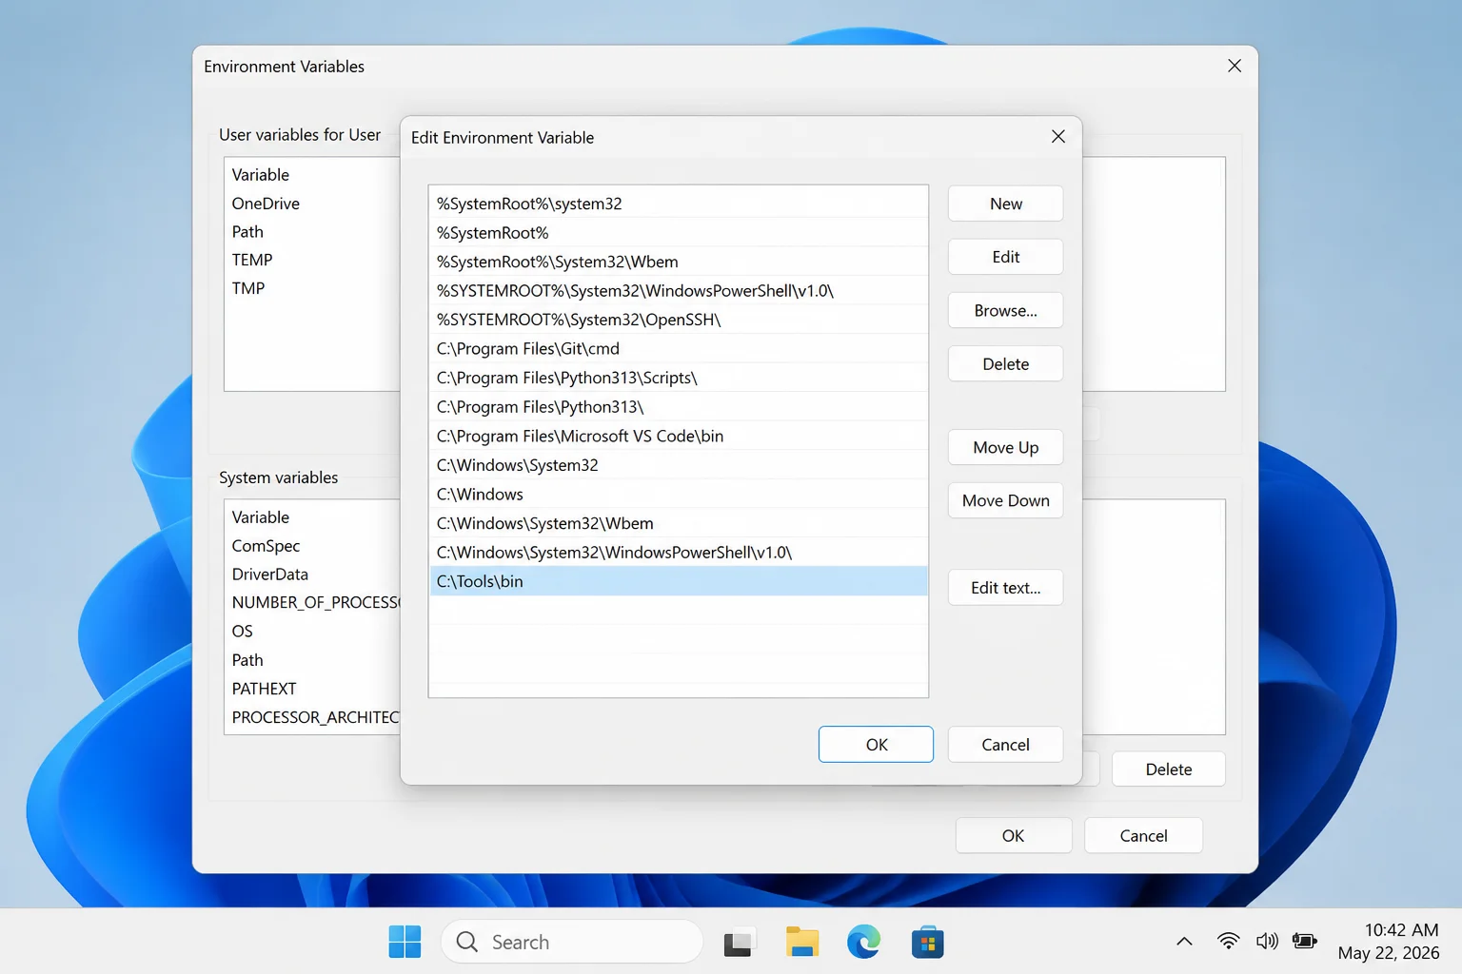Click the Edit button in the dialog
The height and width of the screenshot is (974, 1462).
pos(1005,257)
